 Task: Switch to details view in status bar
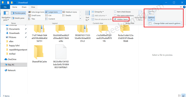[x=180, y=96]
